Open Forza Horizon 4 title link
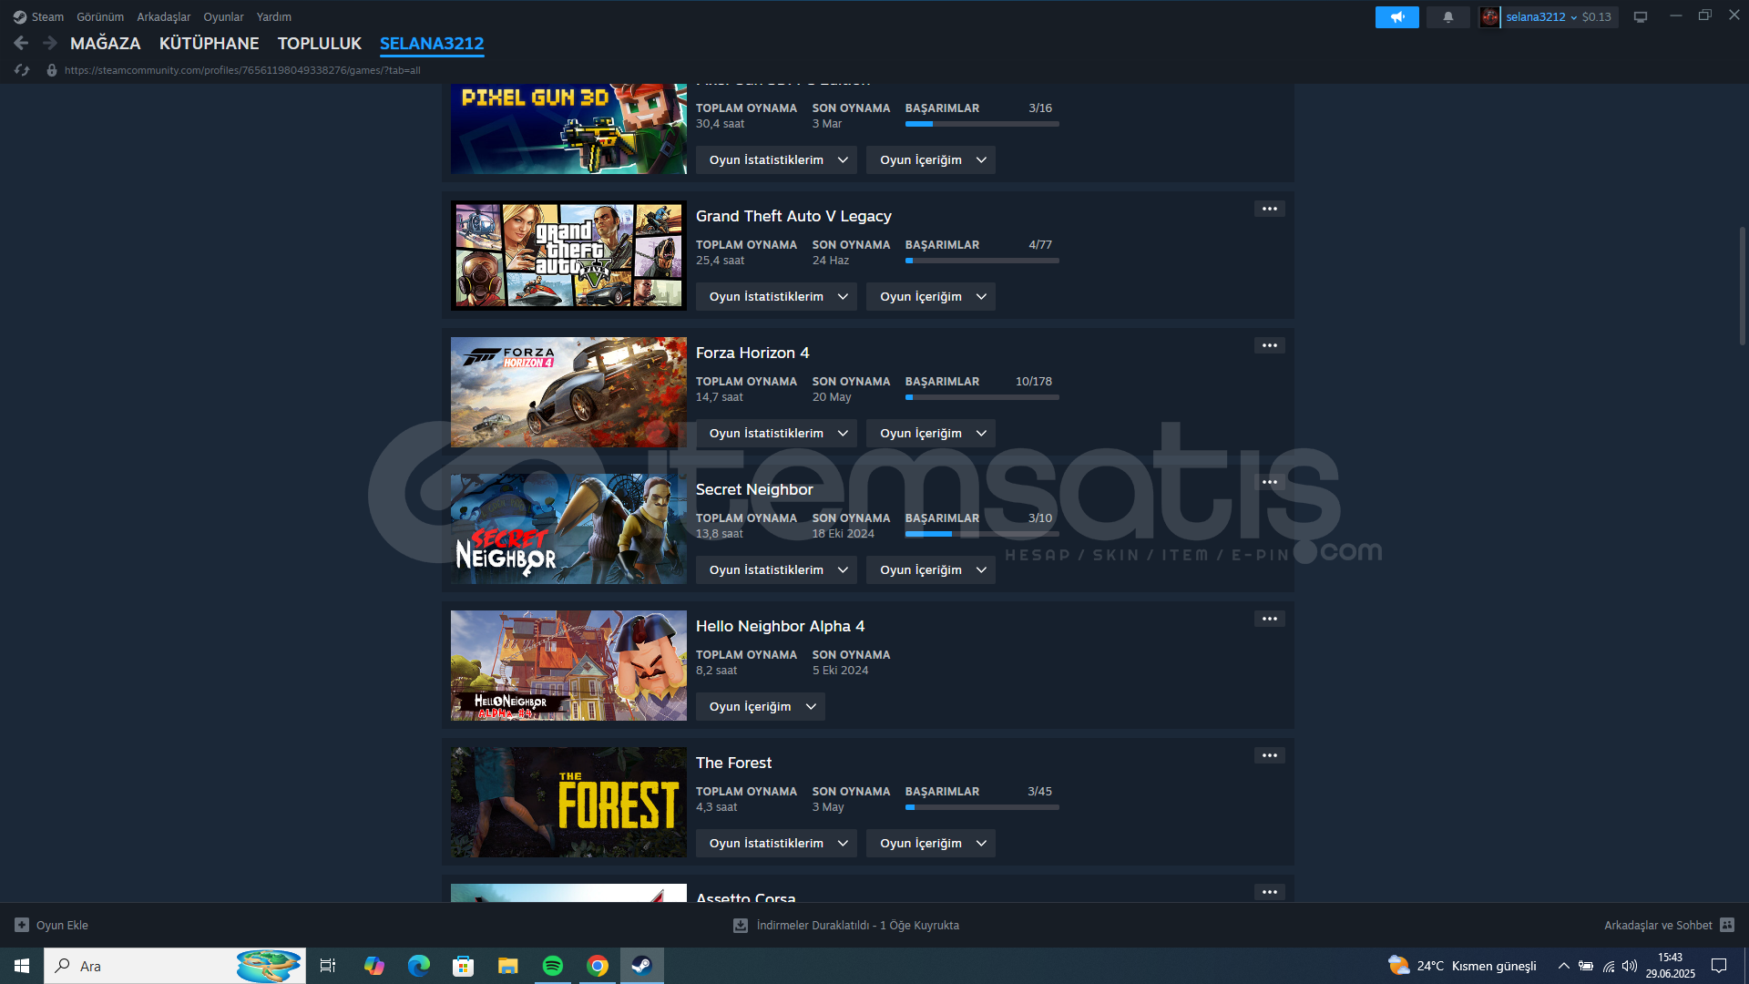The width and height of the screenshot is (1749, 984). tap(752, 353)
